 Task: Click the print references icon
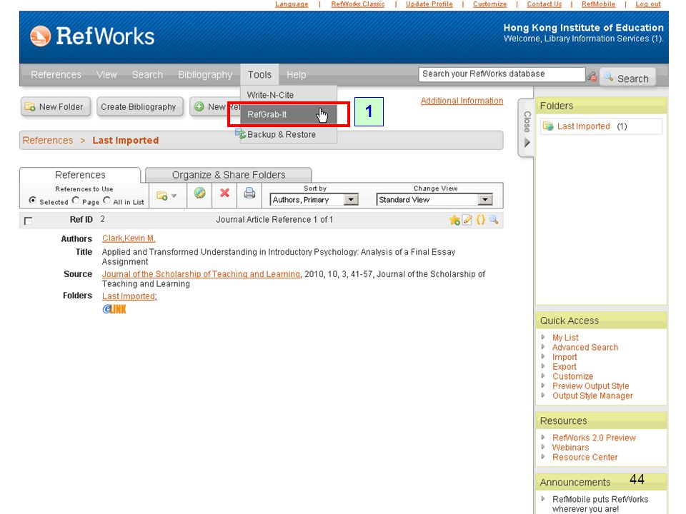249,193
